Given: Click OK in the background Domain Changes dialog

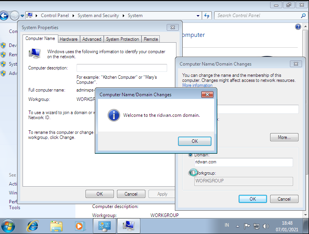Looking at the screenshot, I should (253, 199).
